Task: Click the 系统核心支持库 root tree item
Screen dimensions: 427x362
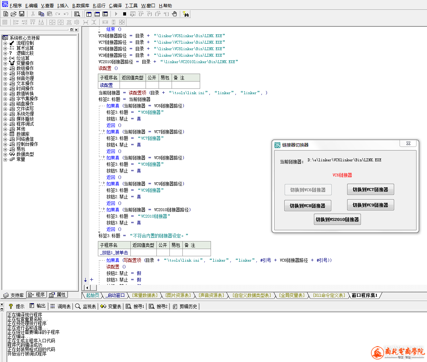Action: click(25, 38)
